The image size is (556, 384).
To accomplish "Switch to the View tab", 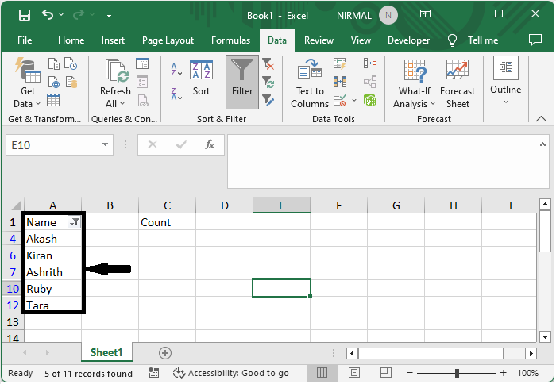I will point(361,40).
